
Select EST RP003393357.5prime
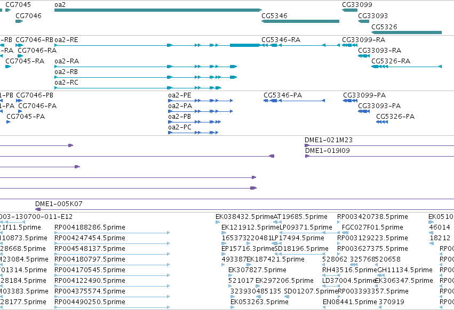373,292
